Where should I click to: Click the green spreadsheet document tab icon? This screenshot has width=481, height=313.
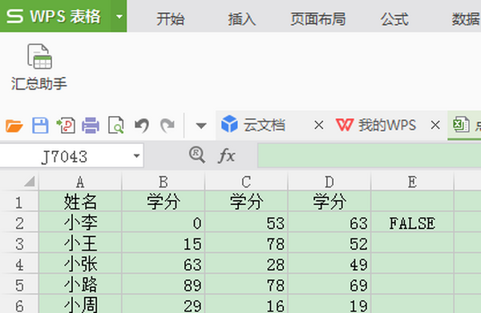point(461,124)
